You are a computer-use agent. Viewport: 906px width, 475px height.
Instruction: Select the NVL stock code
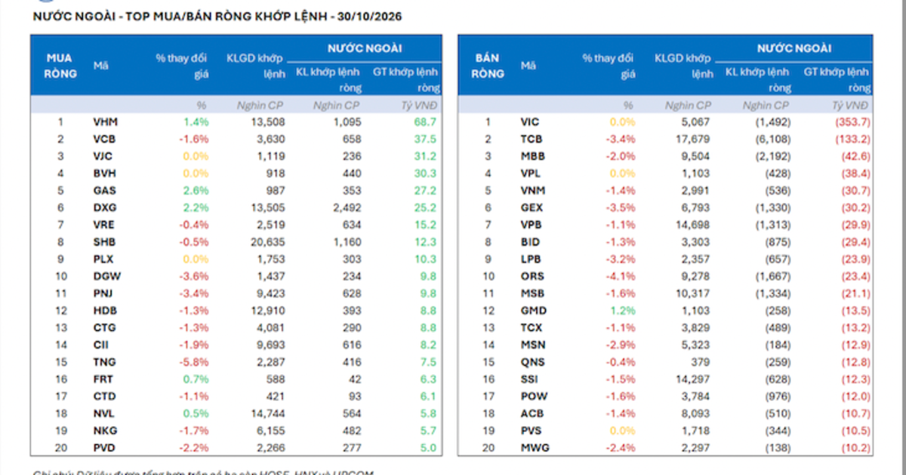[104, 413]
